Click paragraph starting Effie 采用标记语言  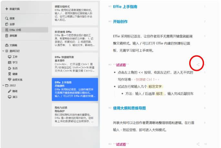(153, 43)
